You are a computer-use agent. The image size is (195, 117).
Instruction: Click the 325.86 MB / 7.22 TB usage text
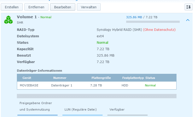(x=142, y=17)
